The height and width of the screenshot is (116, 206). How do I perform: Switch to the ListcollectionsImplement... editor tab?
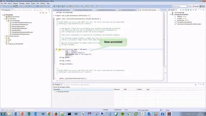(128, 10)
